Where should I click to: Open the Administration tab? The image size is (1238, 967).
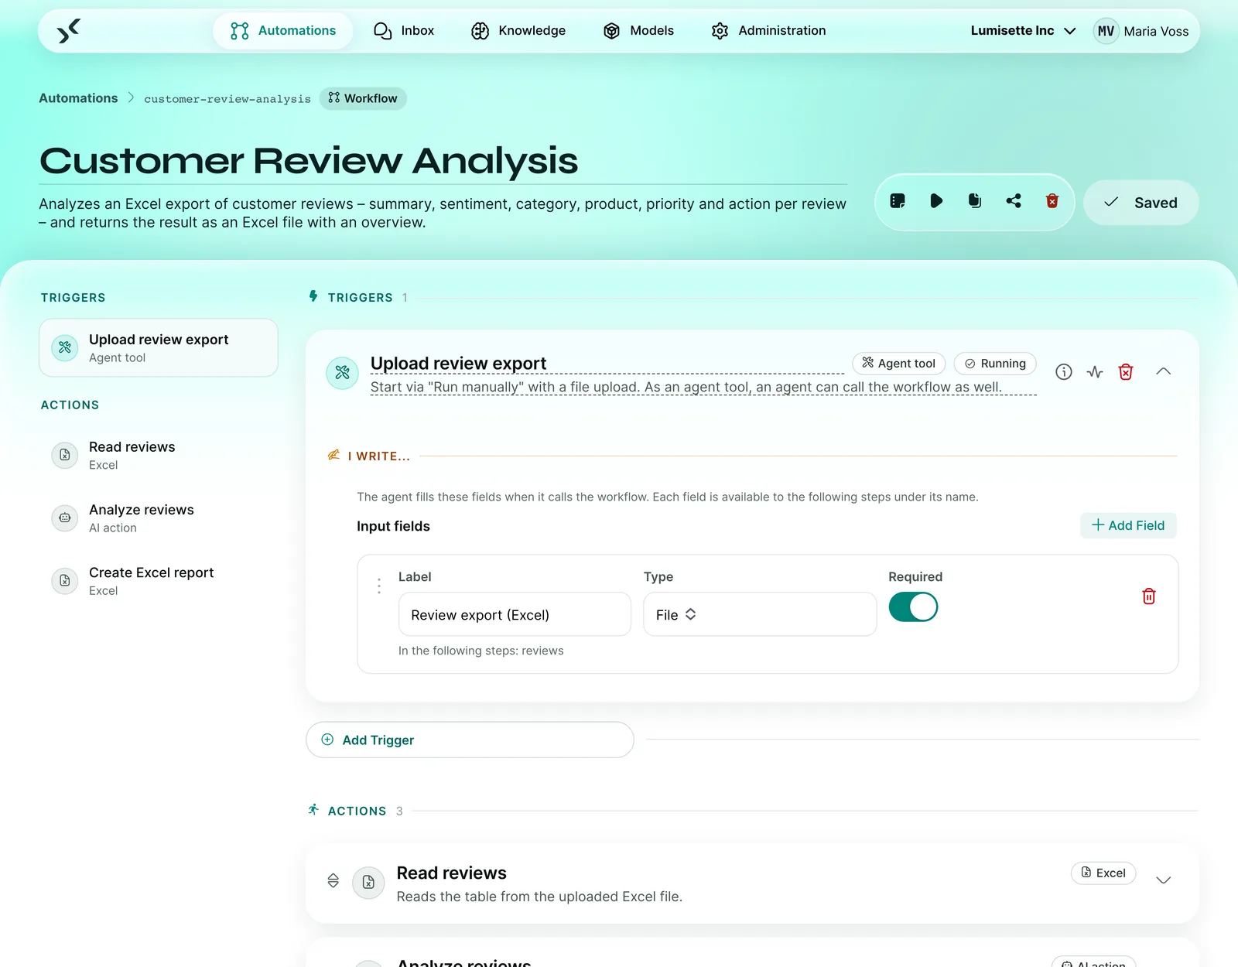click(x=769, y=31)
